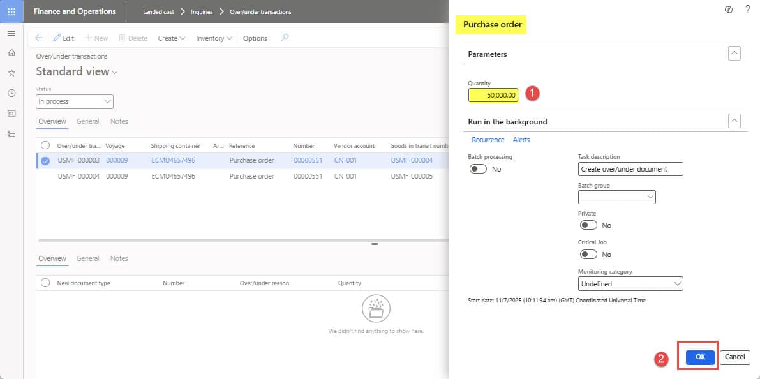The image size is (760, 379).
Task: Enable the Private toggle
Action: [x=588, y=225]
